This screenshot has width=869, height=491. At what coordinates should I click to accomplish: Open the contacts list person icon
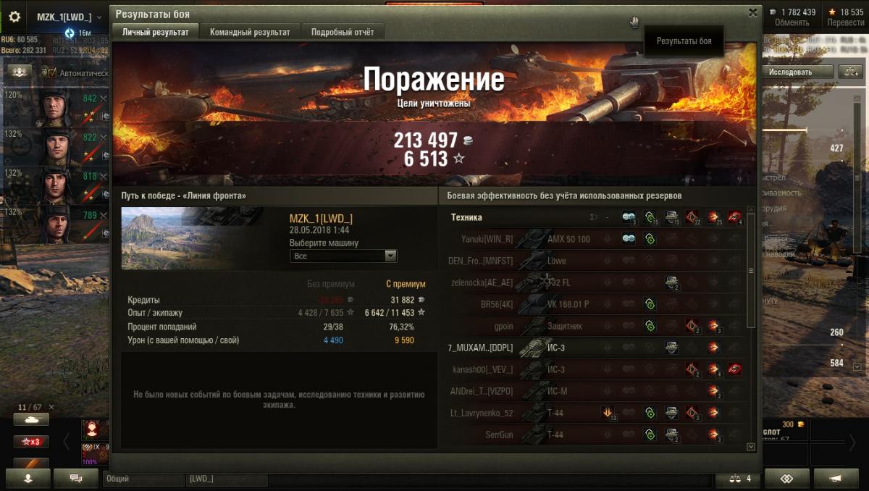click(x=29, y=479)
